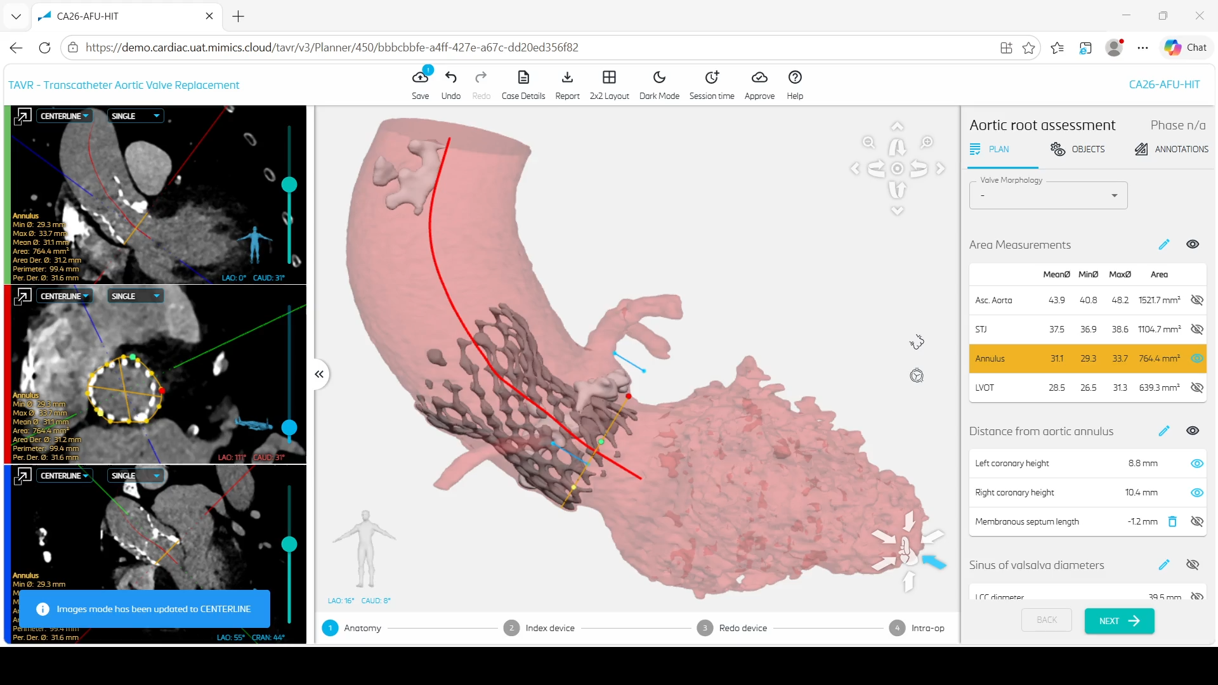Hide Right coronary height
1218x685 pixels.
pyautogui.click(x=1197, y=493)
